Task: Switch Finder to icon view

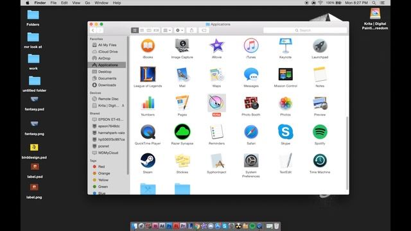Action: 135,30
